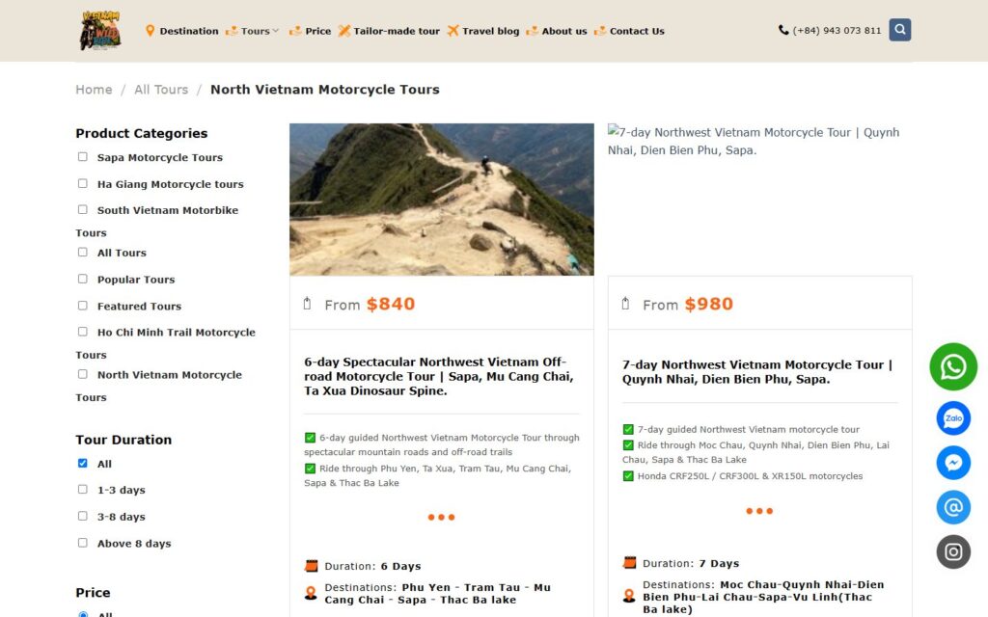Open the Destination menu item
Image resolution: width=988 pixels, height=617 pixels.
click(189, 31)
